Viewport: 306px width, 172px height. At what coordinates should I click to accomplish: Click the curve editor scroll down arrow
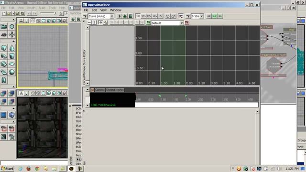pyautogui.click(x=87, y=83)
